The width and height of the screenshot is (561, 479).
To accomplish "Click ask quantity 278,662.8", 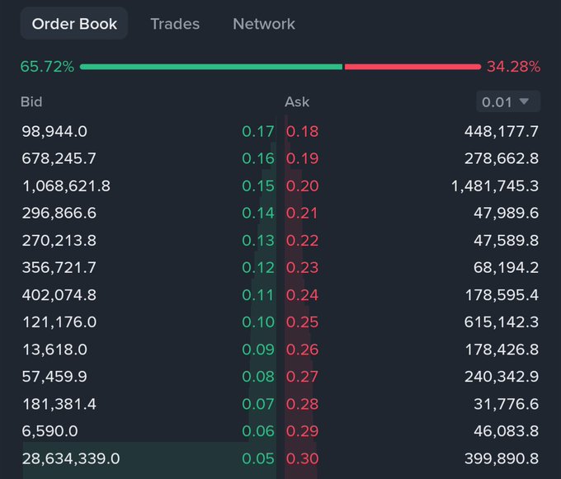I will pos(502,158).
